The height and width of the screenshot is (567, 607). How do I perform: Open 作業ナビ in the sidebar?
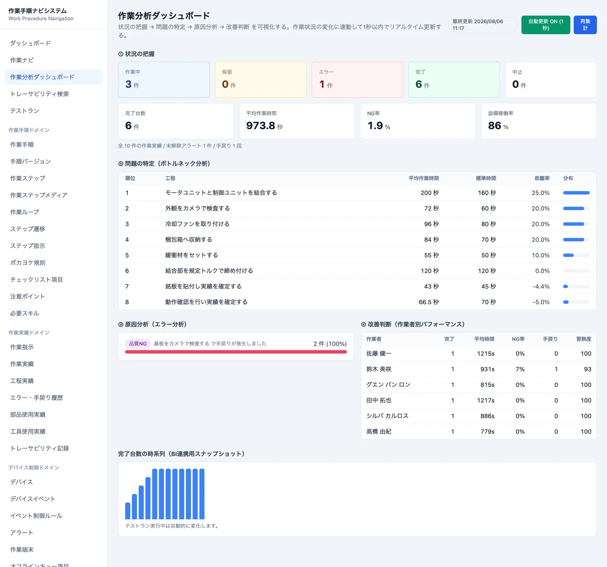coord(54,60)
